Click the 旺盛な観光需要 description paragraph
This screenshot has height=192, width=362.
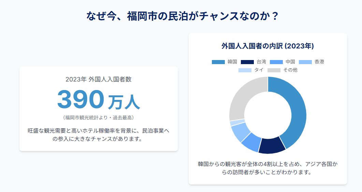coord(99,135)
